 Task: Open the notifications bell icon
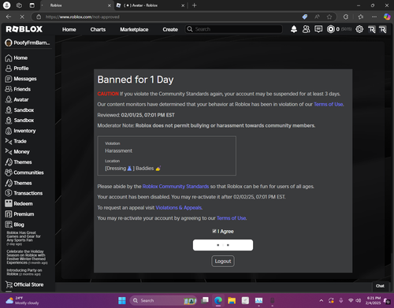pyautogui.click(x=294, y=29)
